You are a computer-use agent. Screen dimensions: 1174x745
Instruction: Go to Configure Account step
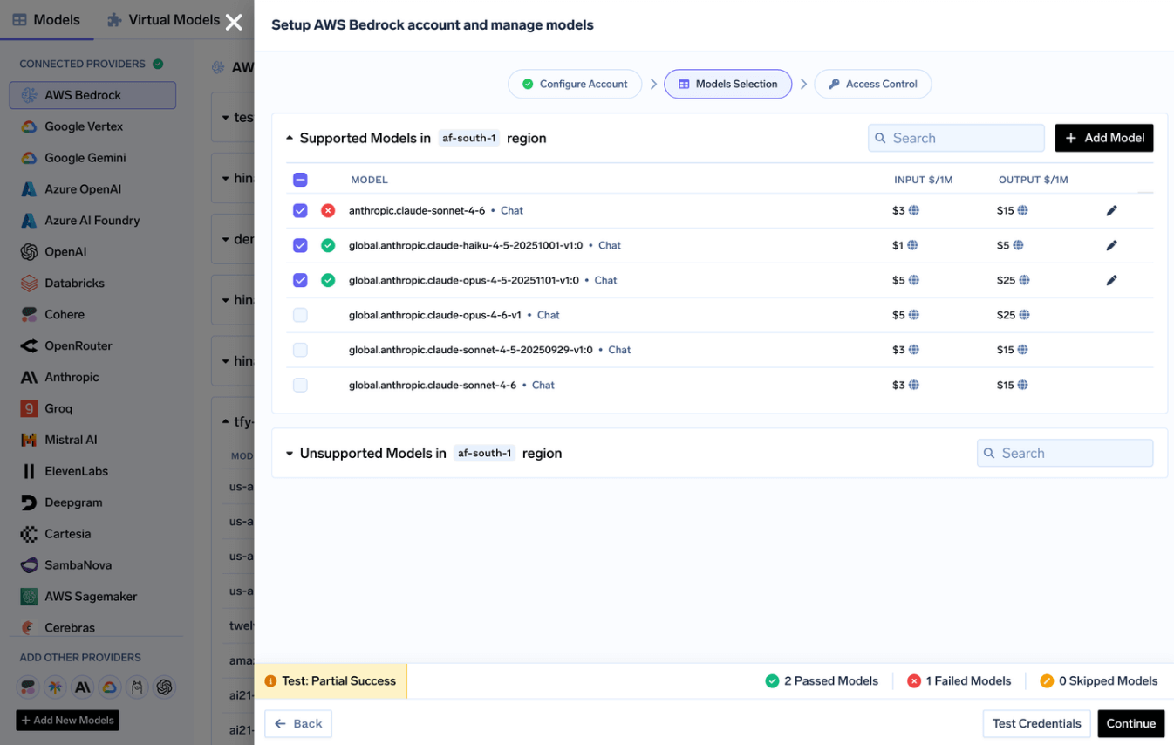575,84
